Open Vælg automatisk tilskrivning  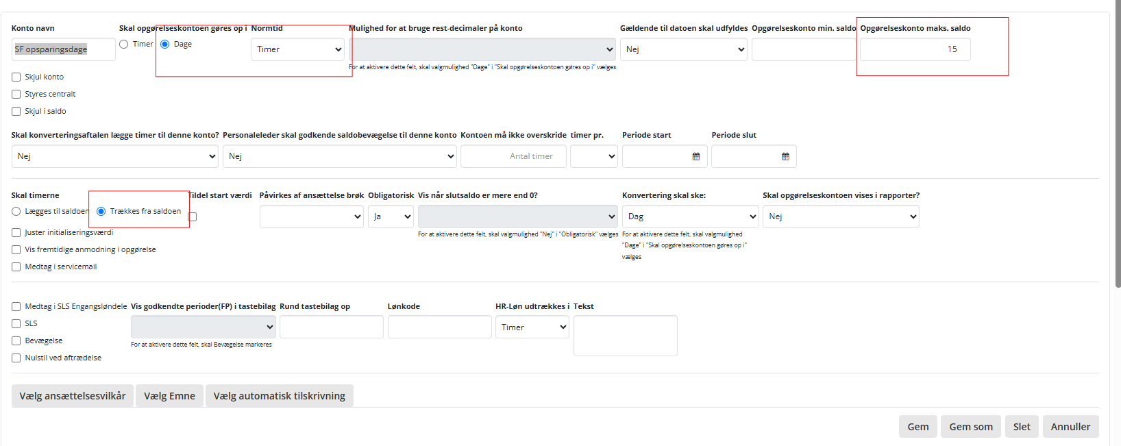coord(279,396)
